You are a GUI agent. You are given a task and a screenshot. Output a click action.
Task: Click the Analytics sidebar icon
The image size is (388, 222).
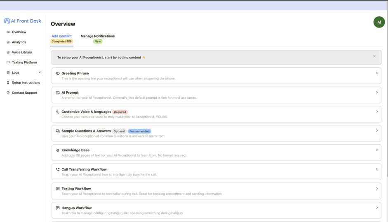point(8,42)
